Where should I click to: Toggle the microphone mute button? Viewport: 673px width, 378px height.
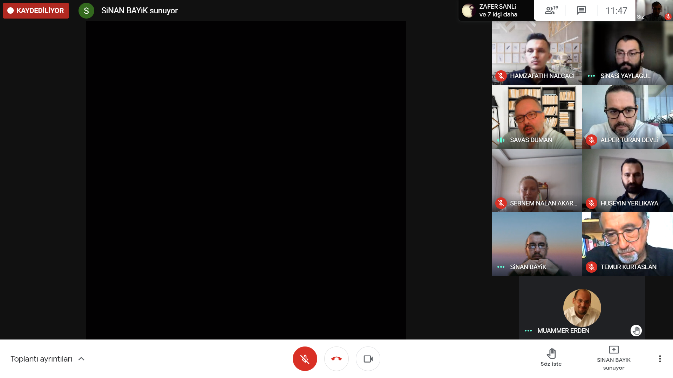(x=305, y=359)
